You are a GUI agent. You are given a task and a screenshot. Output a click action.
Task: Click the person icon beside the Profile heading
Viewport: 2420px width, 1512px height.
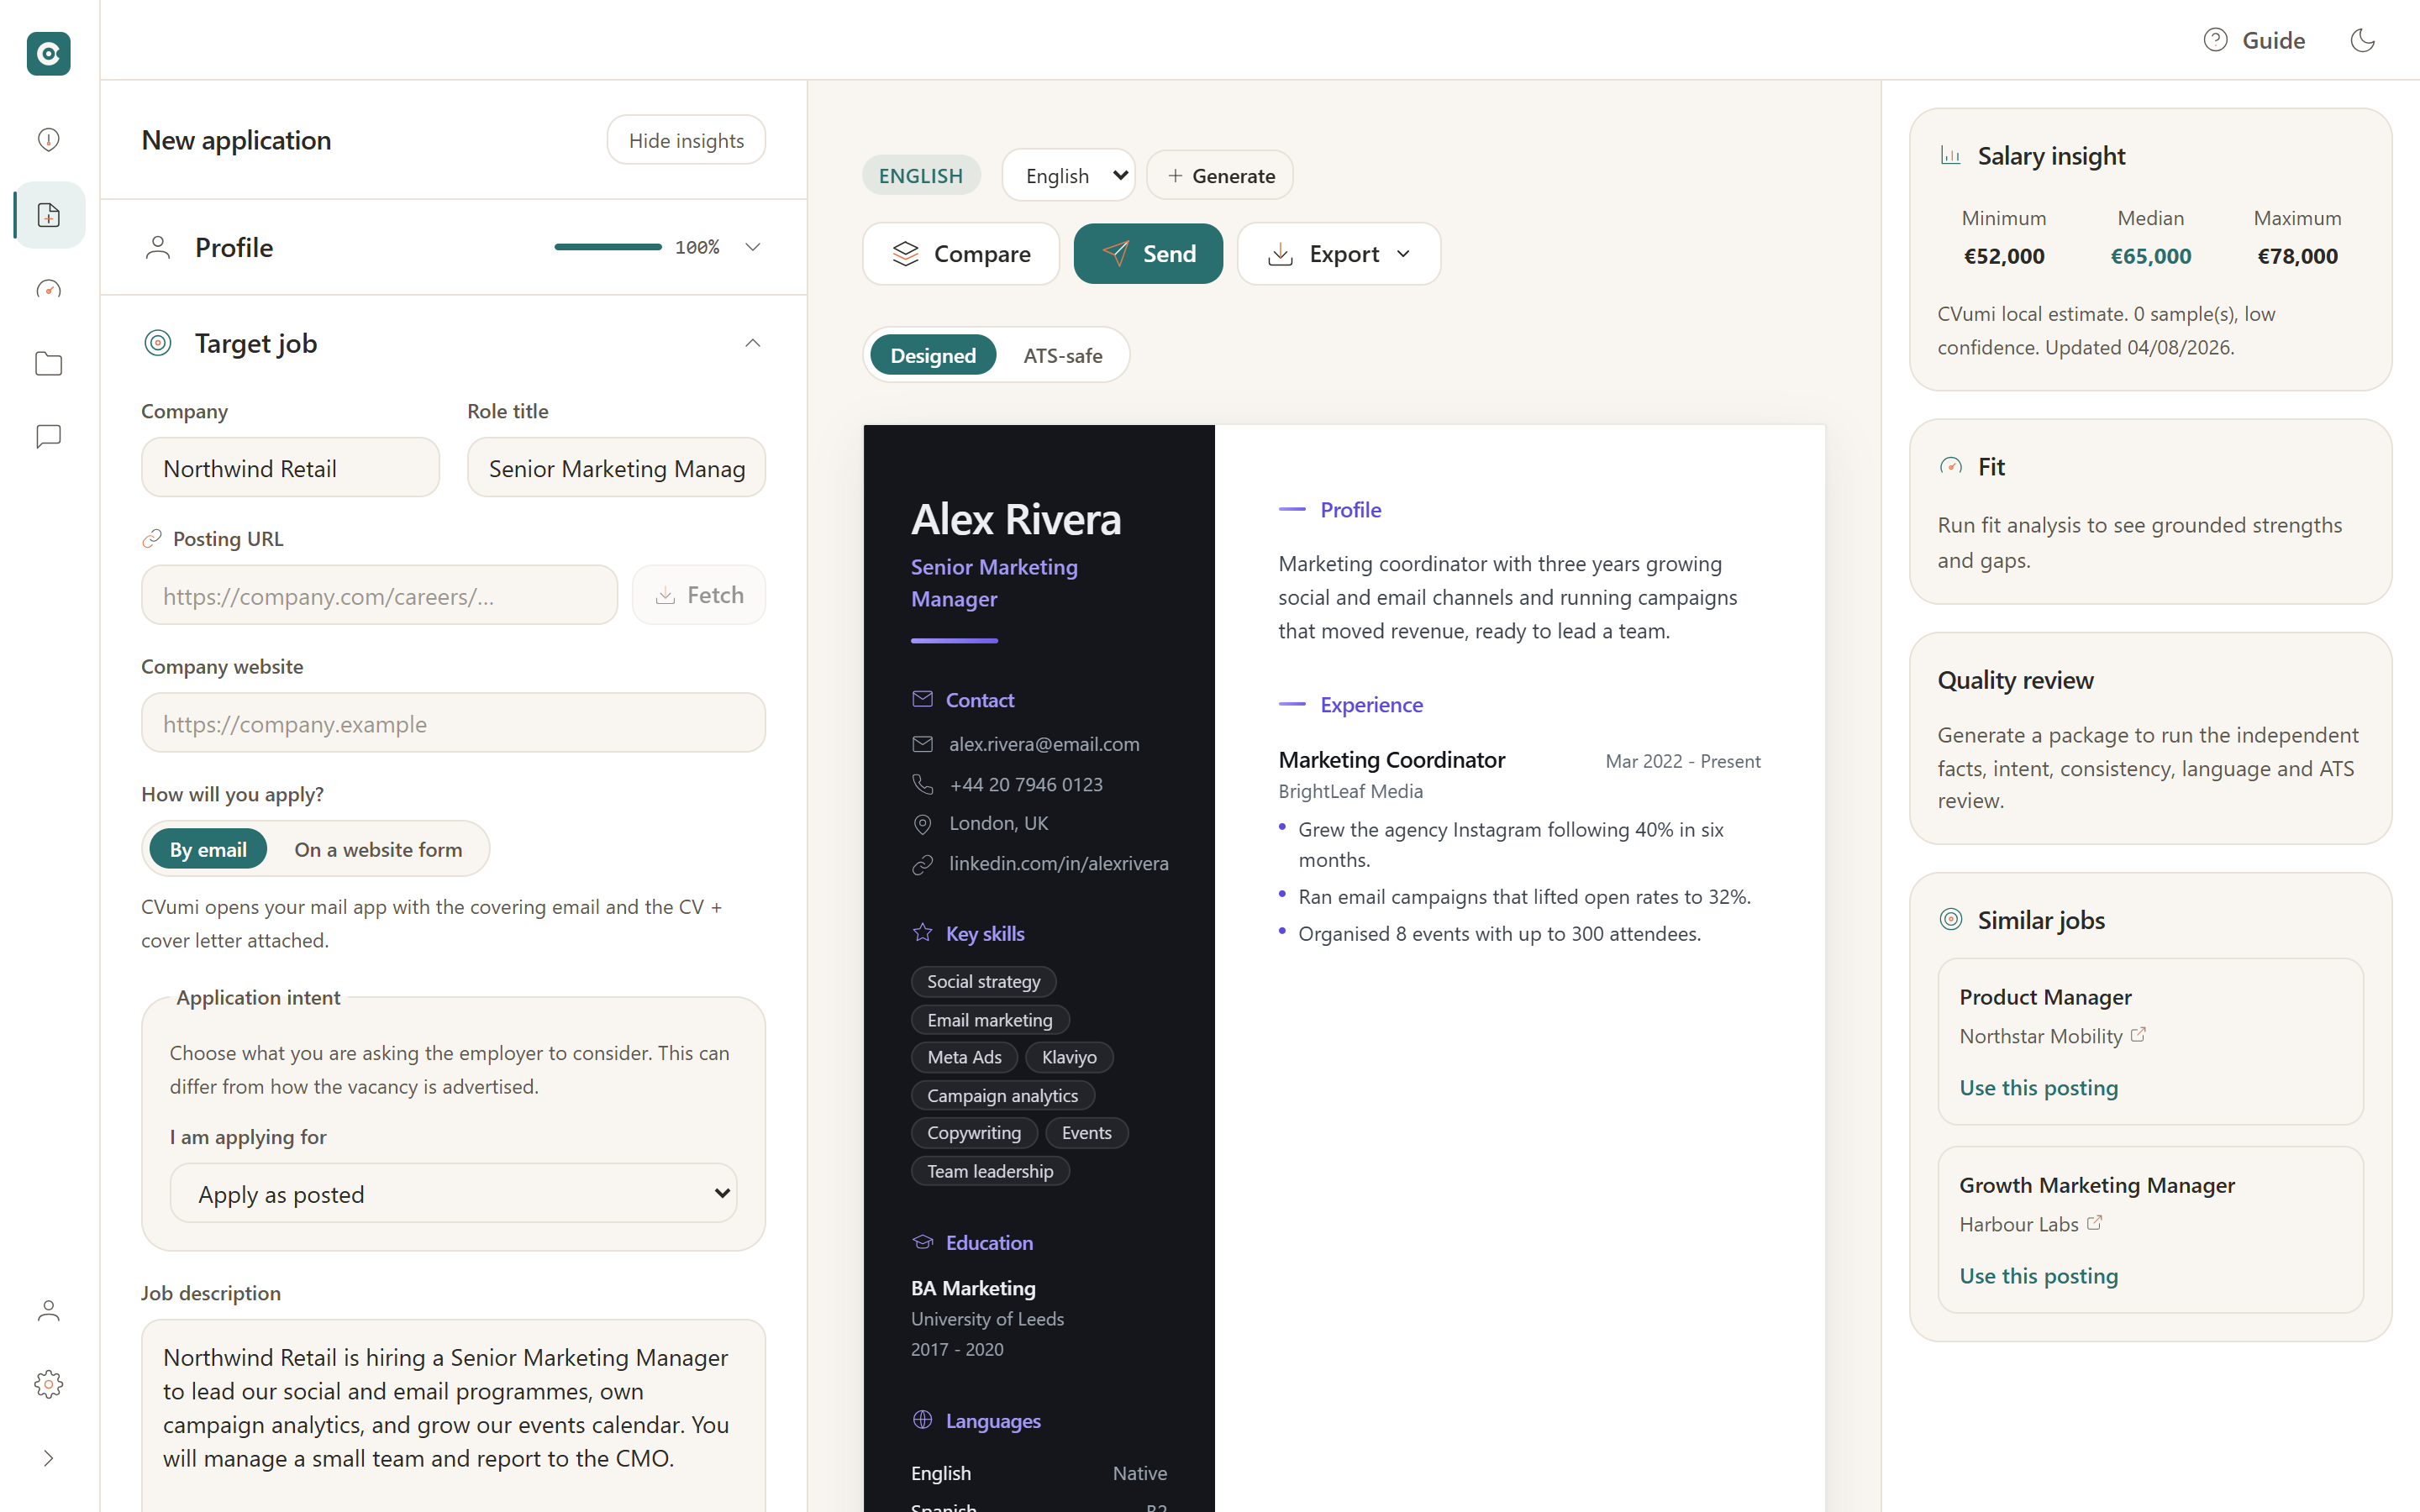158,247
